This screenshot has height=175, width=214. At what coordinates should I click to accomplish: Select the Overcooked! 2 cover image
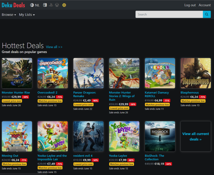point(53,73)
